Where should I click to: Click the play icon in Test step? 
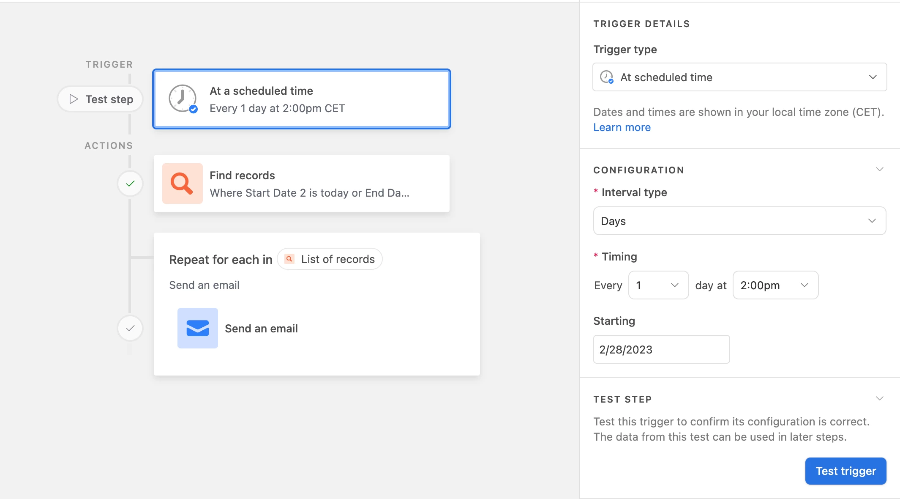[x=74, y=99]
